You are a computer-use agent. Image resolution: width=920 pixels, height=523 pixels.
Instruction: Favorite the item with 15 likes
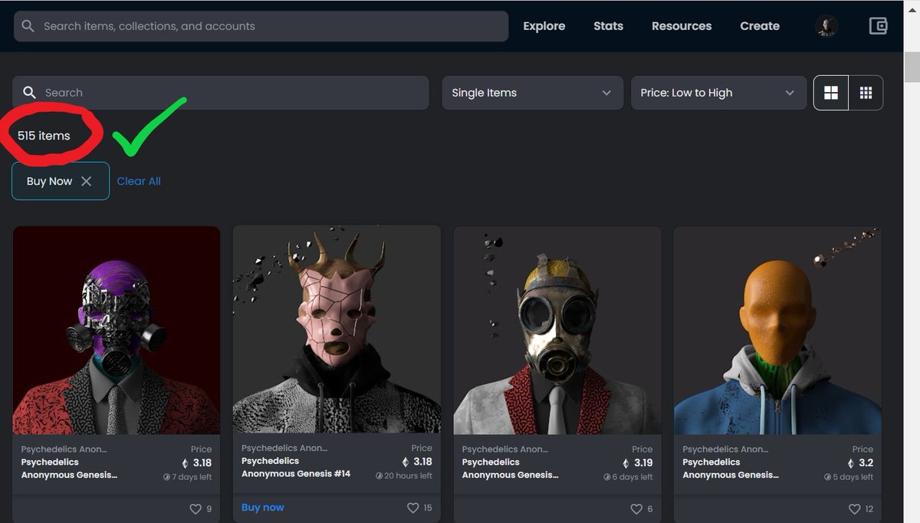(x=413, y=508)
